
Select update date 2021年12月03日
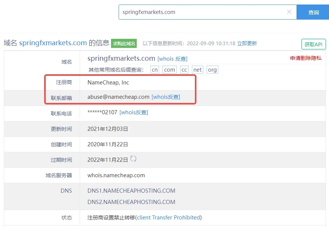point(108,129)
